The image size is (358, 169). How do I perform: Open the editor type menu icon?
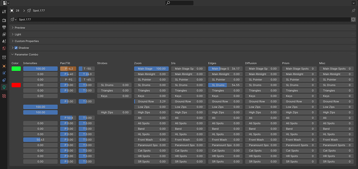click(x=6, y=3)
